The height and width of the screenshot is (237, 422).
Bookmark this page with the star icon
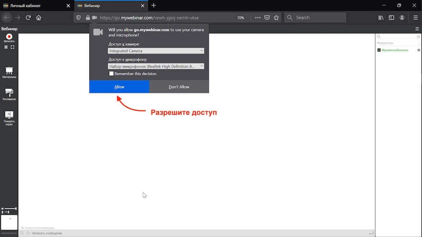[276, 17]
